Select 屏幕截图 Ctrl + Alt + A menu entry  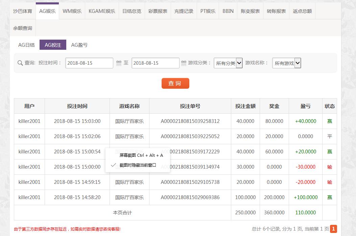[x=141, y=155]
